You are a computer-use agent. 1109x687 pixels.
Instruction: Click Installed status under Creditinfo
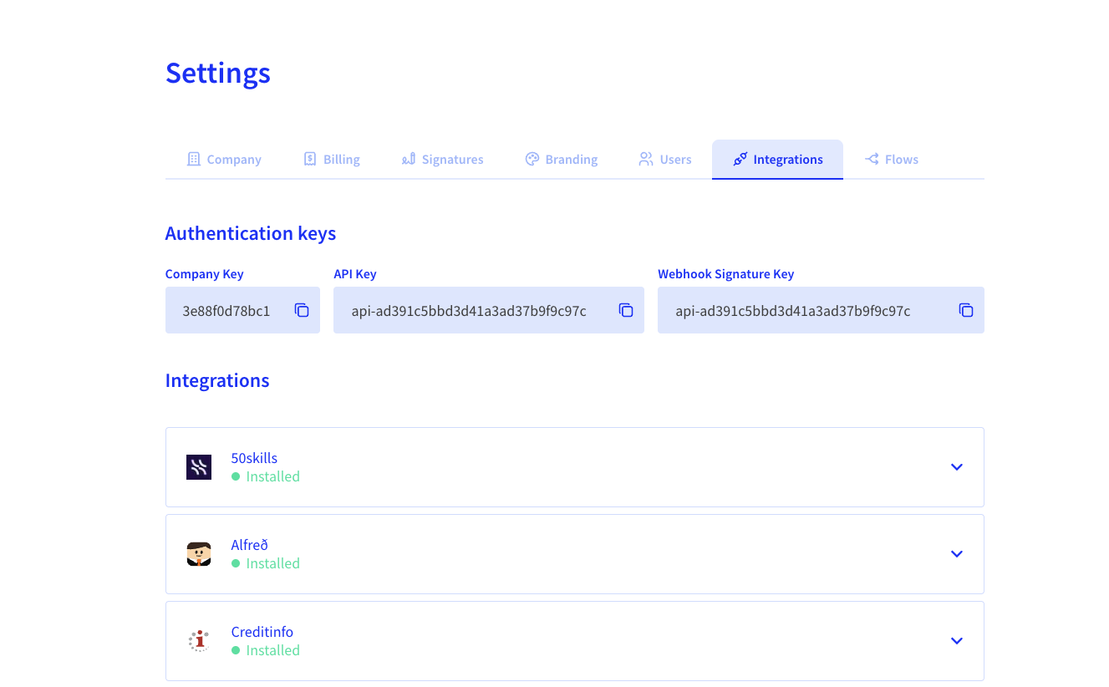coord(266,650)
